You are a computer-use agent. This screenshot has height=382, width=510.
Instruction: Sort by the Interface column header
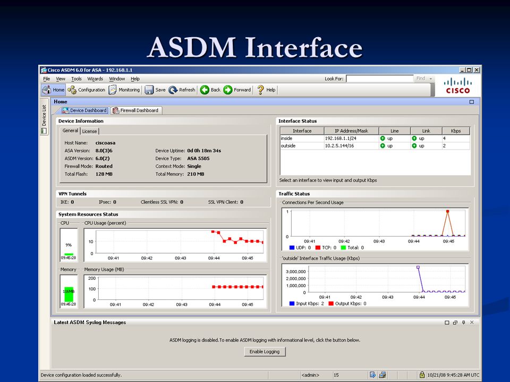(x=302, y=131)
